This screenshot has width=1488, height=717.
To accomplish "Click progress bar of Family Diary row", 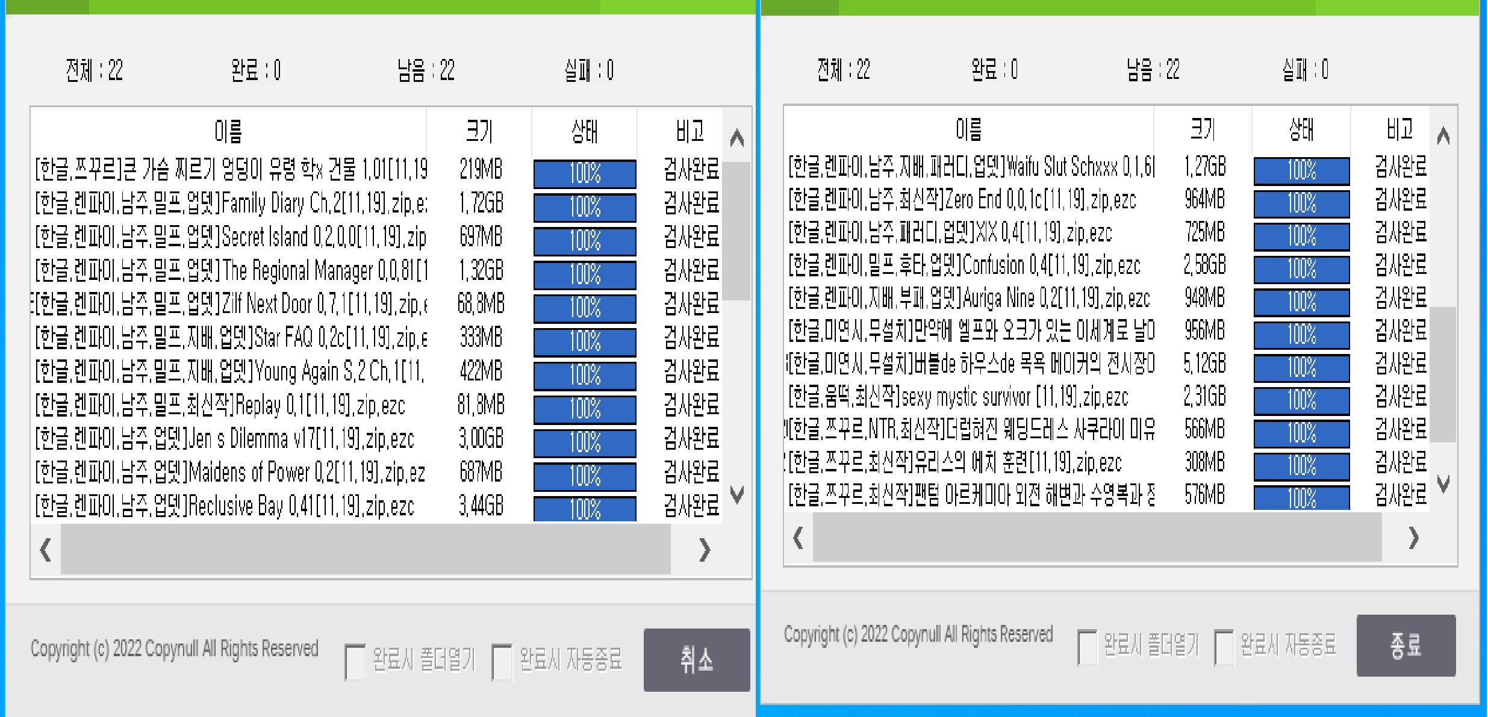I will 584,207.
